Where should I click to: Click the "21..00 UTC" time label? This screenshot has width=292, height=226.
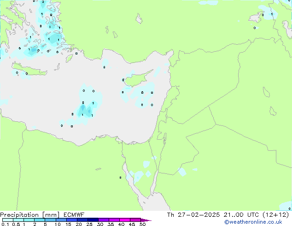[x=241, y=215]
